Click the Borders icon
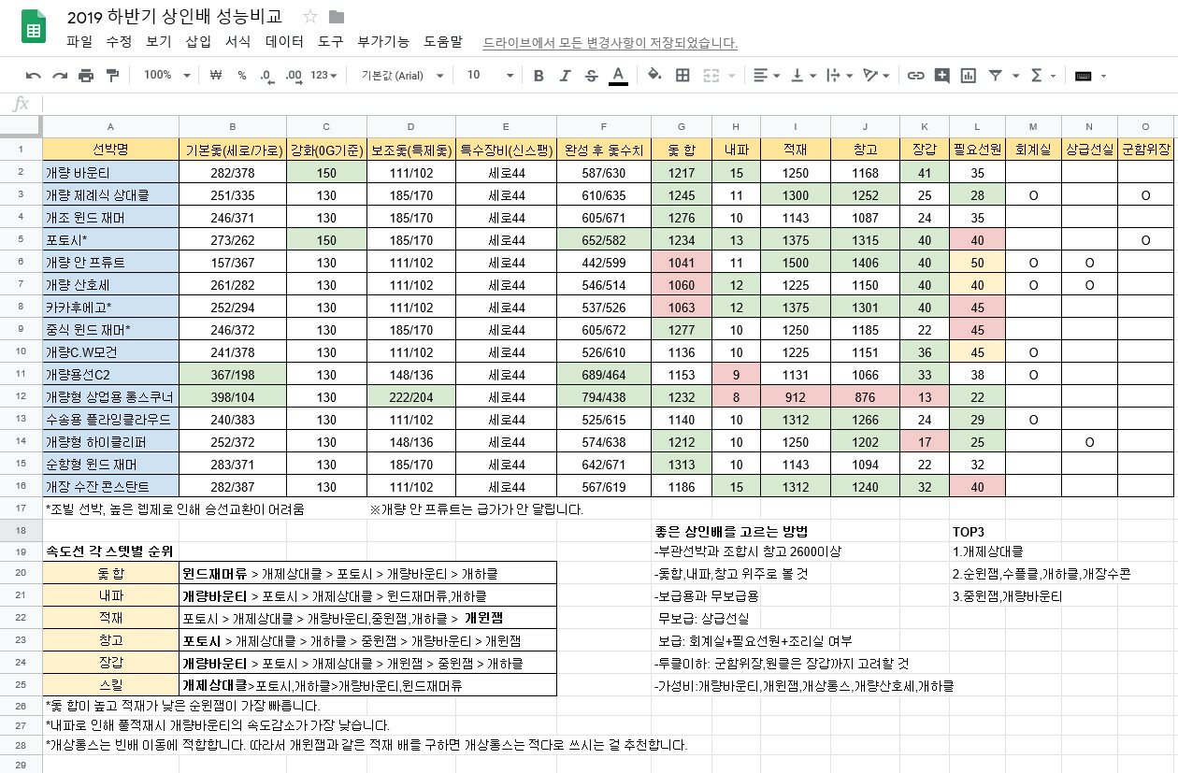The width and height of the screenshot is (1178, 773). point(682,76)
